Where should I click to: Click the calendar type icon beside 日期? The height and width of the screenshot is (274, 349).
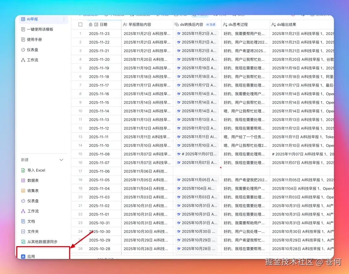pos(96,25)
